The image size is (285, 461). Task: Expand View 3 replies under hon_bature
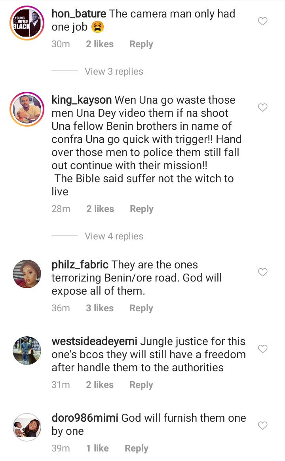pyautogui.click(x=114, y=71)
